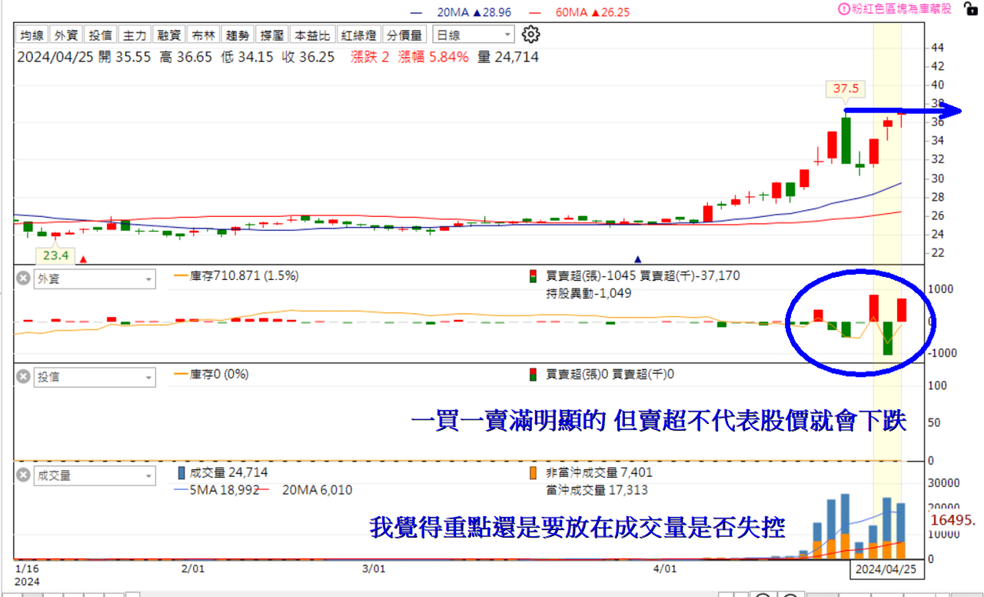The width and height of the screenshot is (984, 597).
Task: Click 20MA 6,010 volume legend
Action: (317, 489)
